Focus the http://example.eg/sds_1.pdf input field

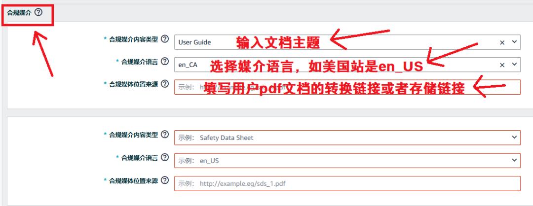click(347, 183)
